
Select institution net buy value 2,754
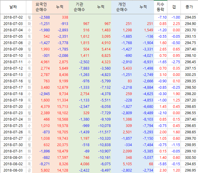(85, 94)
